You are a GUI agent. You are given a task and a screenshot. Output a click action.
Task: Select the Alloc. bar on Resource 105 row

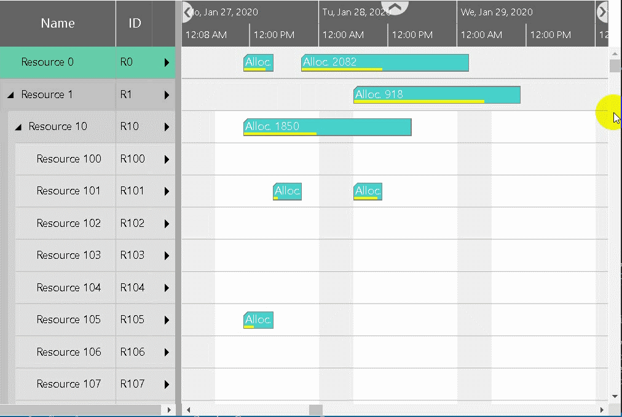[258, 319]
